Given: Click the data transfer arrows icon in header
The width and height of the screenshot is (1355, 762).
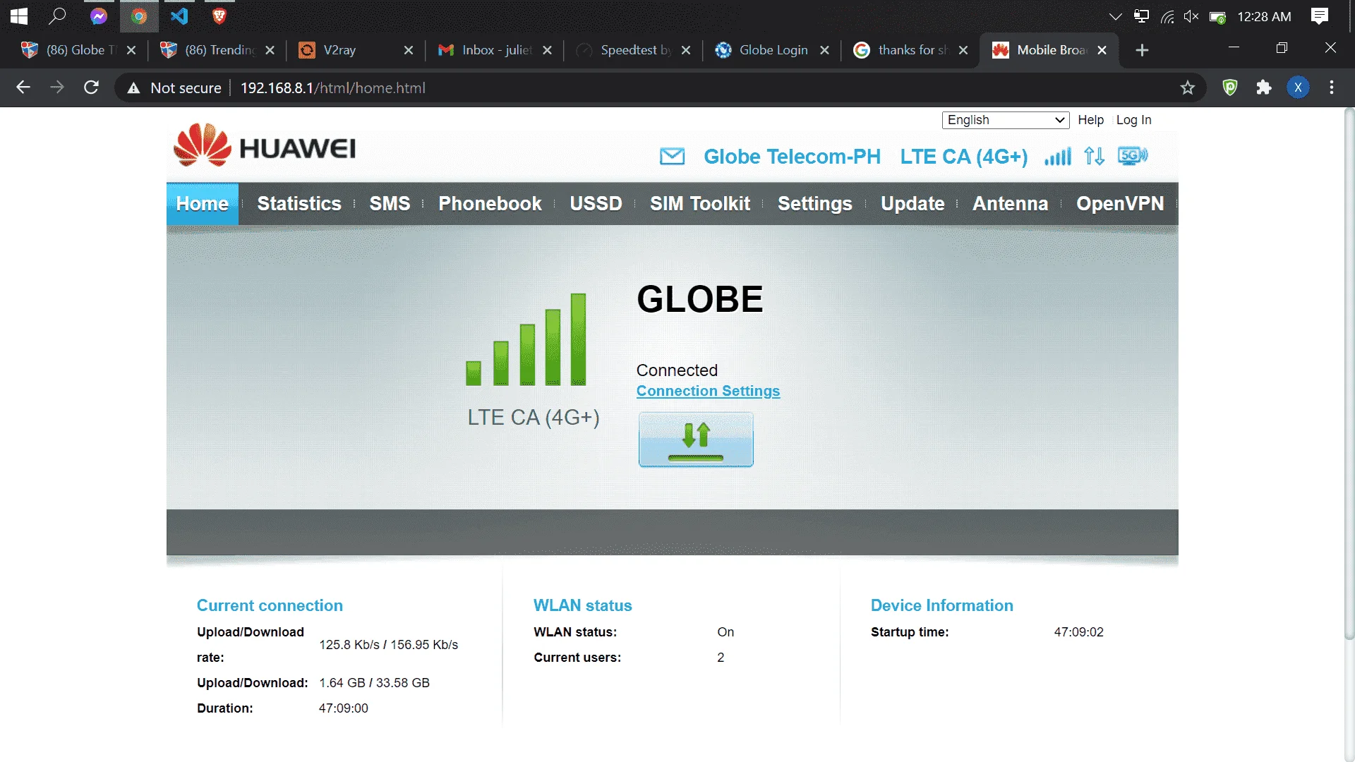Looking at the screenshot, I should pos(1094,156).
